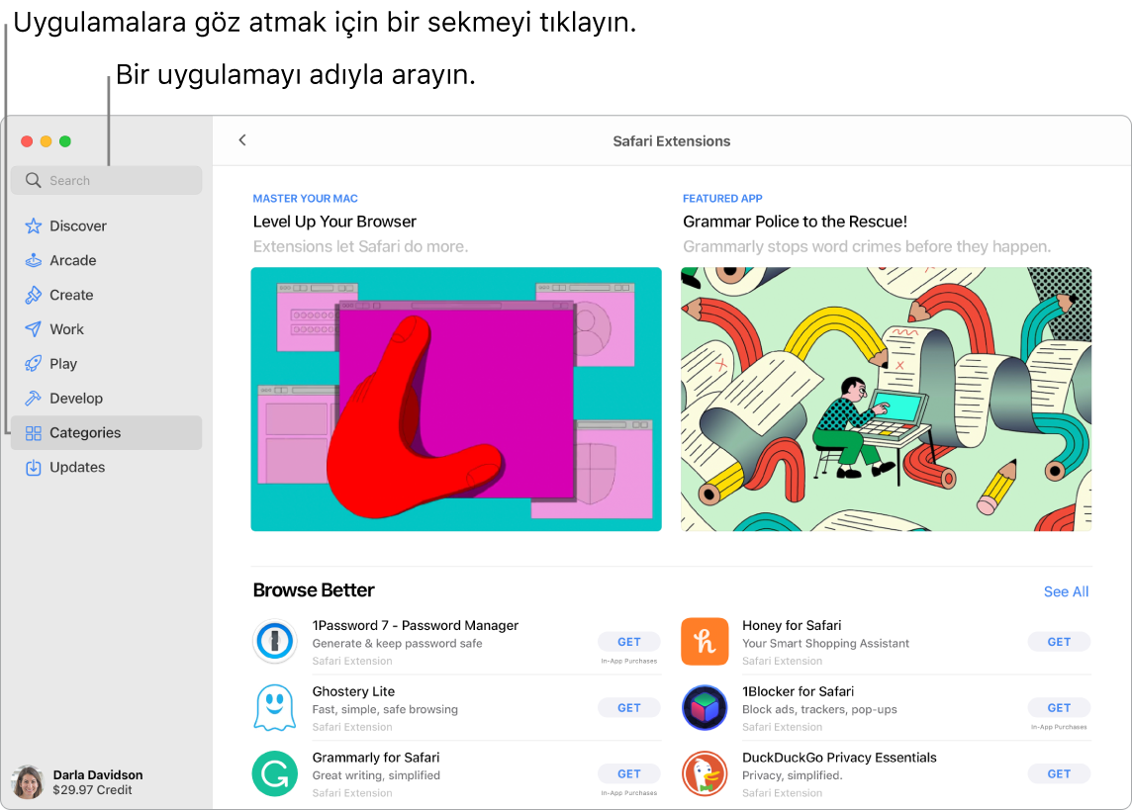Get 1Blocker for Safari
1132x810 pixels.
click(x=1059, y=708)
